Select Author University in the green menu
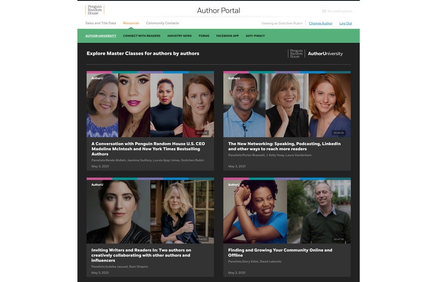Viewport: 447px width, 282px height. pos(101,36)
